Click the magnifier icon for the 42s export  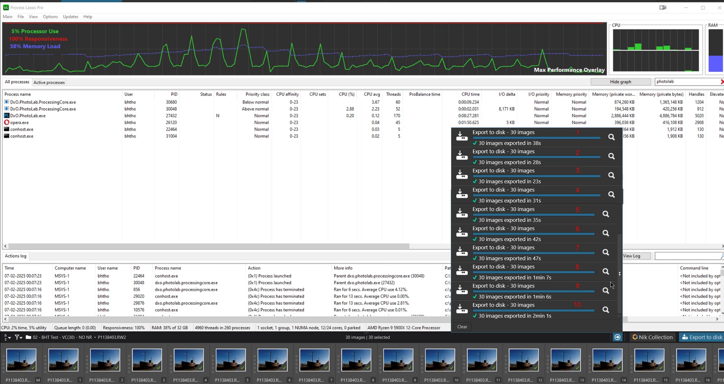coord(606,233)
